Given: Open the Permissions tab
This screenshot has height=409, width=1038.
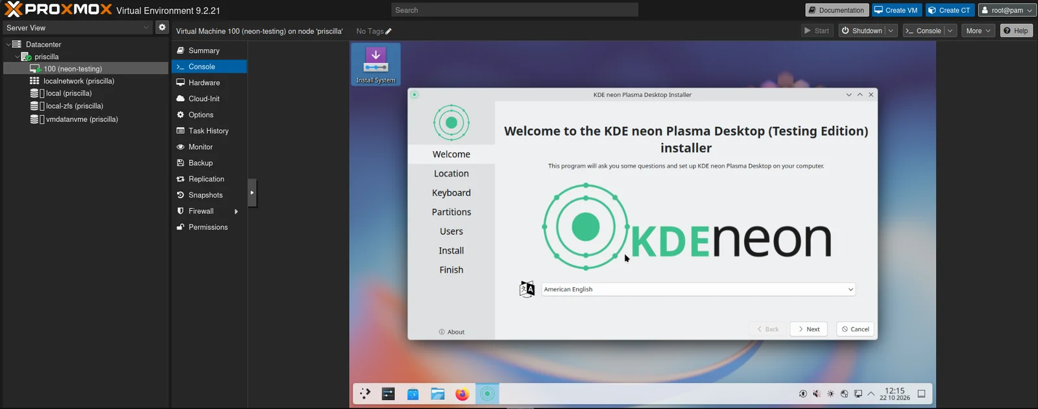Looking at the screenshot, I should coord(209,228).
